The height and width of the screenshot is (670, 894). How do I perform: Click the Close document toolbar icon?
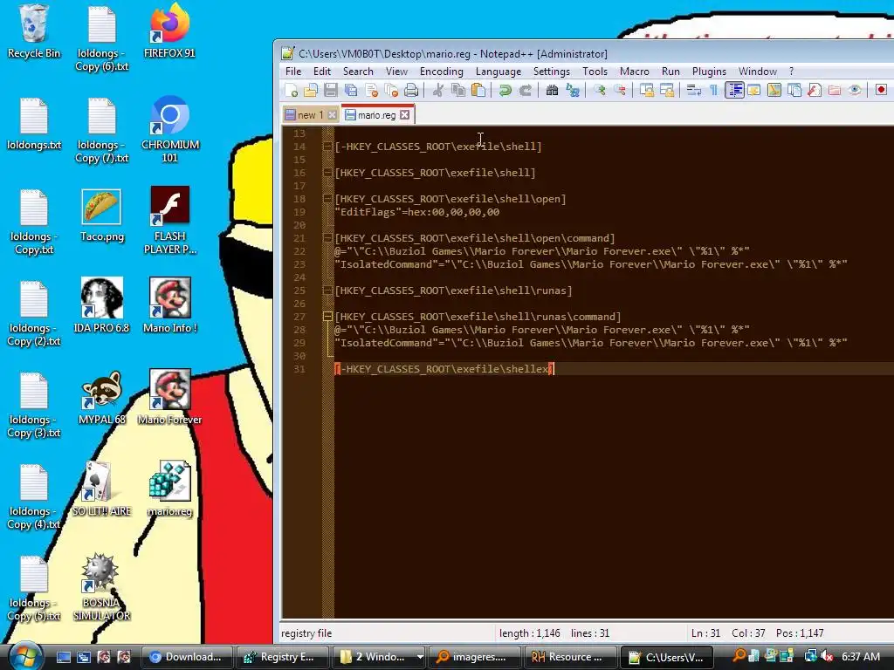pyautogui.click(x=371, y=90)
